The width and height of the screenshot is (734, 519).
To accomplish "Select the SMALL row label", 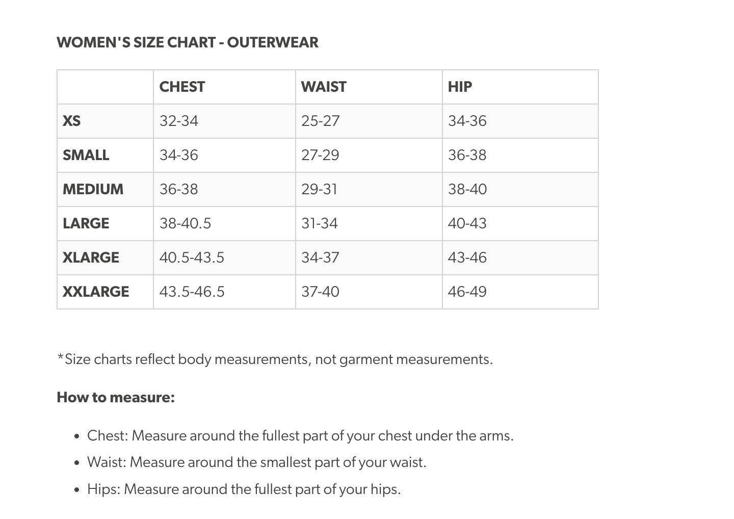I will click(x=86, y=155).
